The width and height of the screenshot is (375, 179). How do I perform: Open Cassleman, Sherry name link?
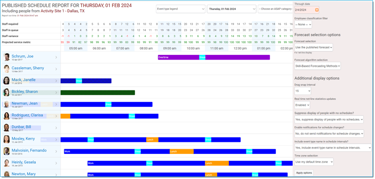(x=28, y=68)
